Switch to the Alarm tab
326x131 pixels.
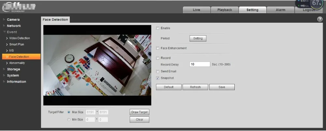click(280, 10)
